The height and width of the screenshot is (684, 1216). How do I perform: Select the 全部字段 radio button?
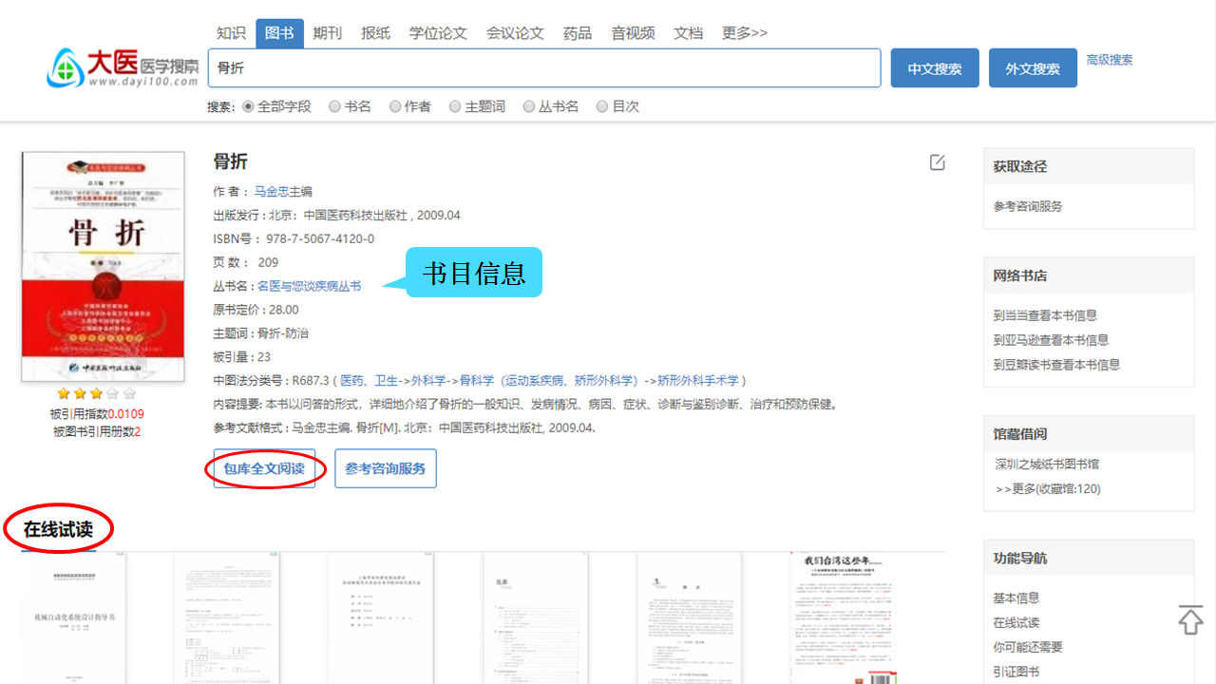coord(248,106)
